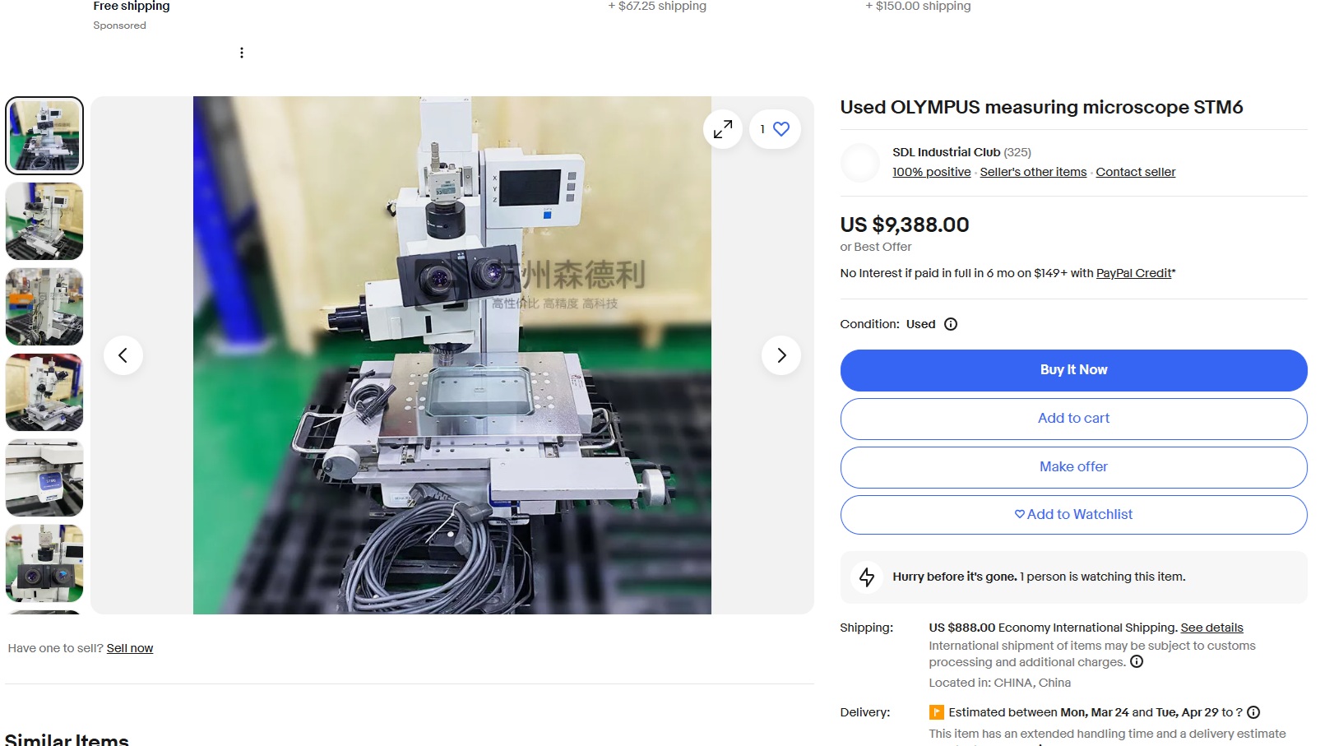Click the '+ $150.00 shipping' text
Screen dimensions: 1320x746
point(918,7)
